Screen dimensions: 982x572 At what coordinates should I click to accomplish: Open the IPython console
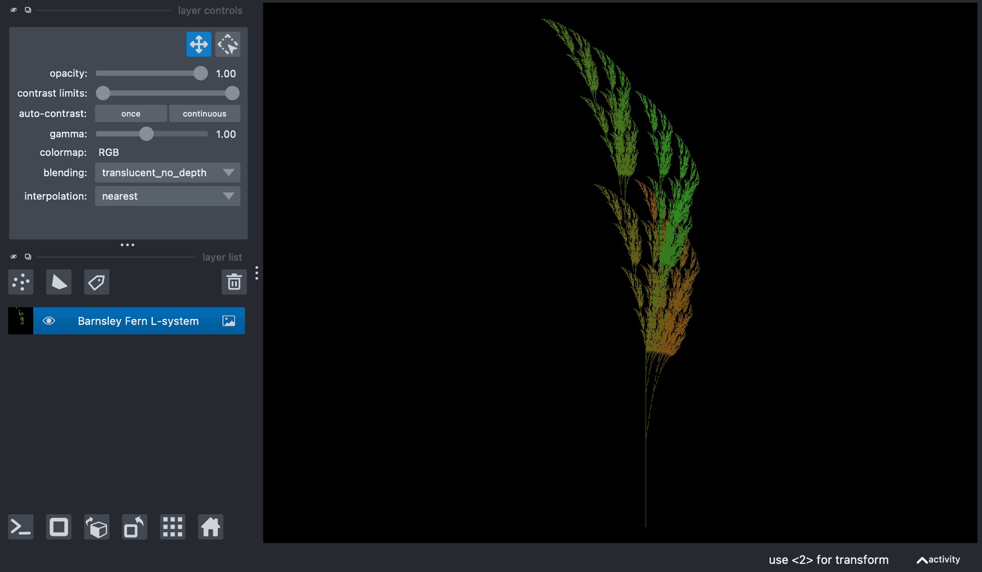point(21,527)
